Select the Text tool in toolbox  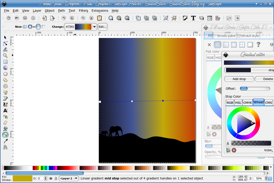click(x=5, y=111)
